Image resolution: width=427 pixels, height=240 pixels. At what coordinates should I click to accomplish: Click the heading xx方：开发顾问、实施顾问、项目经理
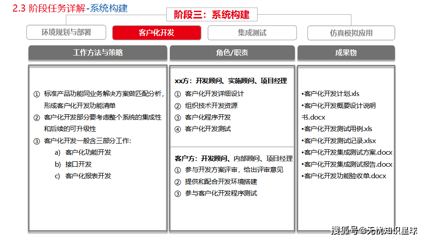point(231,81)
